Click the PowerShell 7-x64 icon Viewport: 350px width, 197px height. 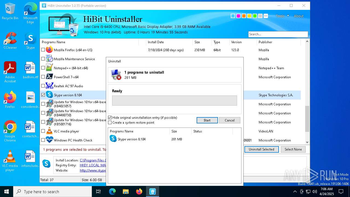(49, 77)
